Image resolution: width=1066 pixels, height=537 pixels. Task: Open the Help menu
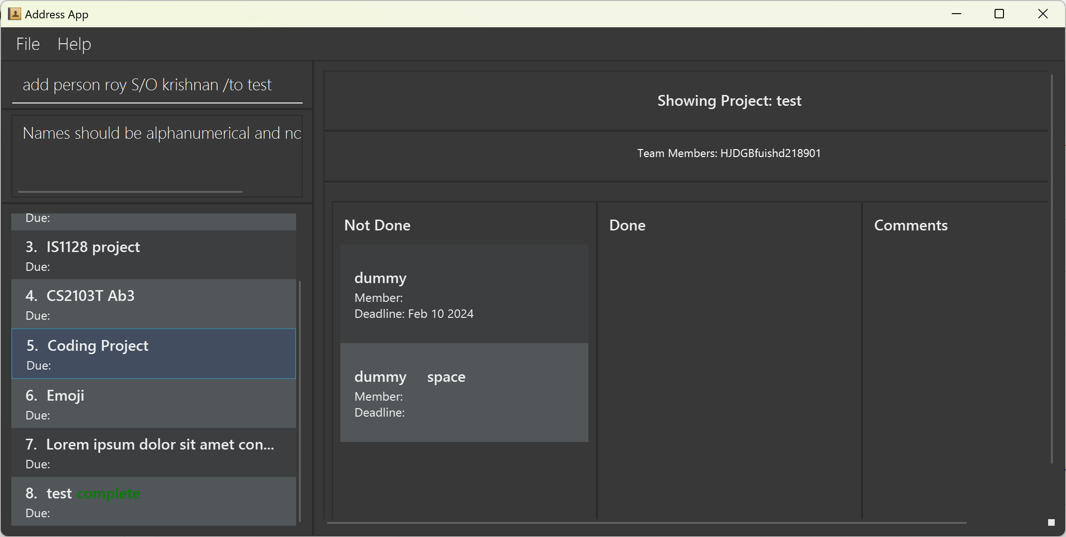[74, 44]
